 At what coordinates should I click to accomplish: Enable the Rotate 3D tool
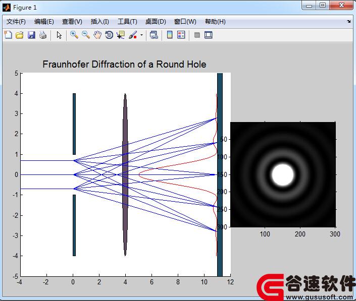(x=109, y=35)
